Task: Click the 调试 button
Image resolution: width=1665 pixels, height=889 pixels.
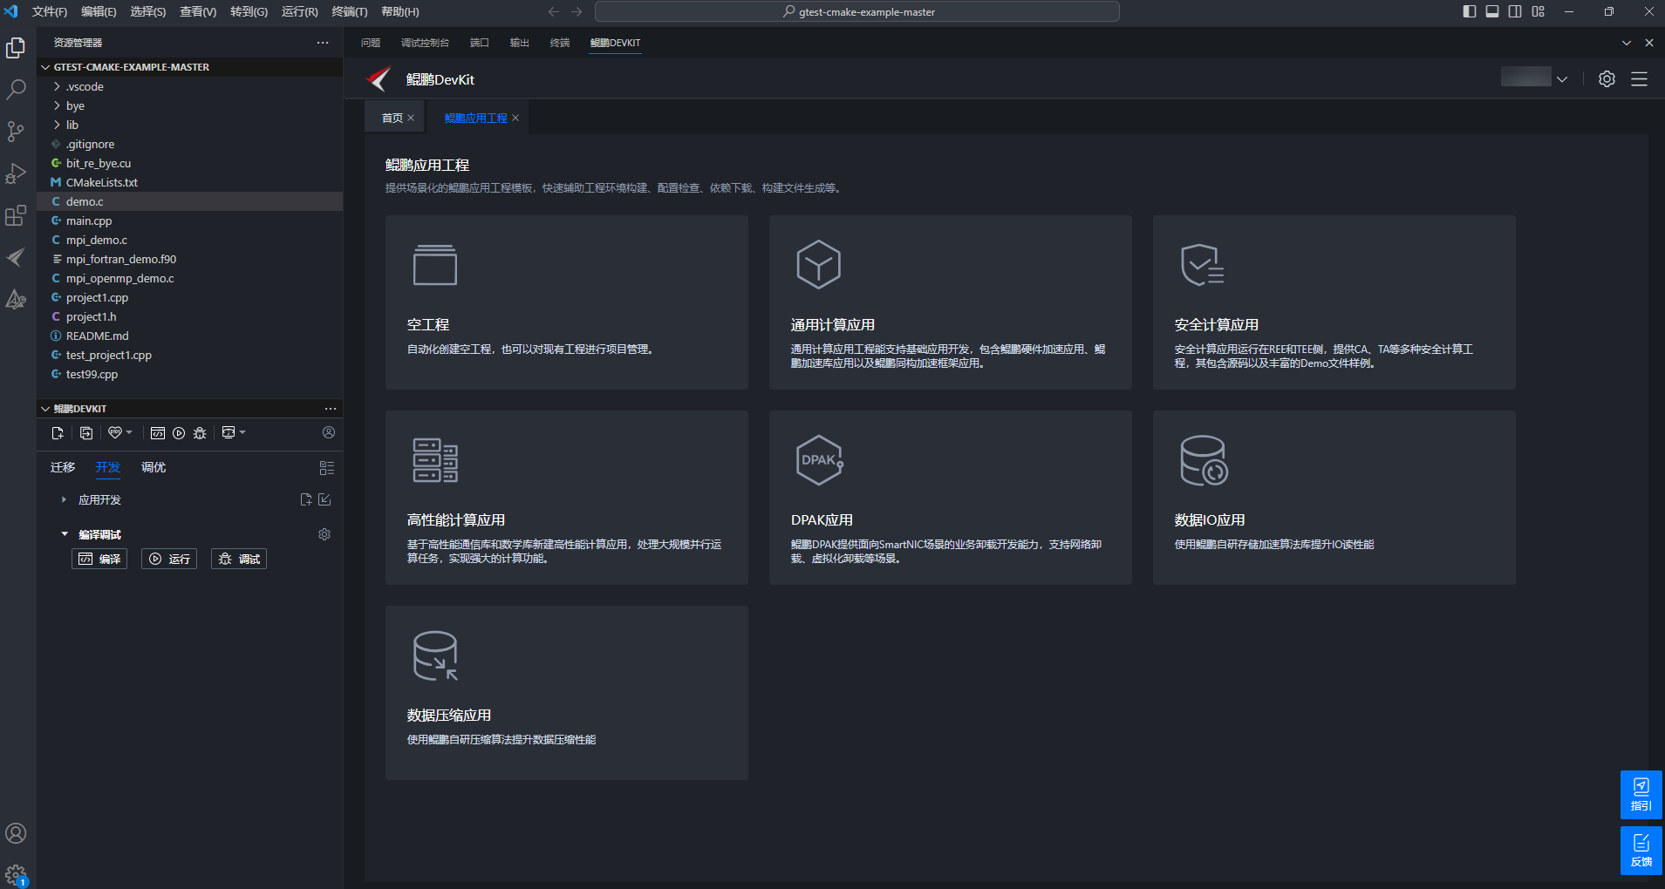Action: [x=239, y=559]
